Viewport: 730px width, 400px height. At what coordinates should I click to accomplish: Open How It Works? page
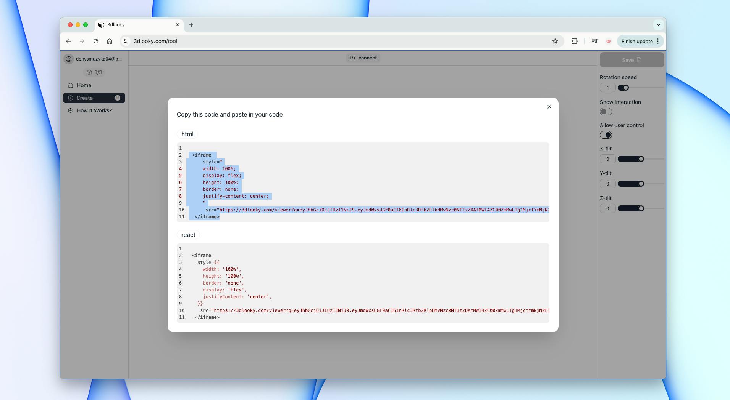pos(94,110)
